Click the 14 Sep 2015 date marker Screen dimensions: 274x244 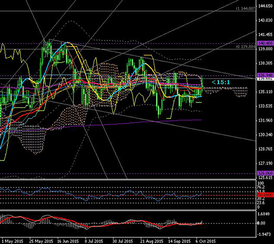pyautogui.click(x=179, y=241)
